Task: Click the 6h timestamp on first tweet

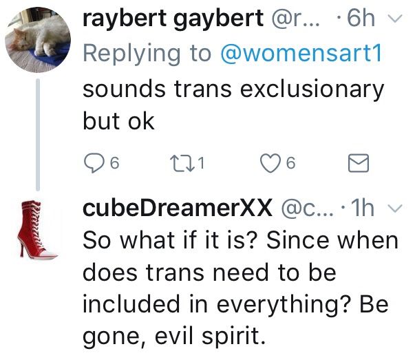Action: [x=361, y=20]
